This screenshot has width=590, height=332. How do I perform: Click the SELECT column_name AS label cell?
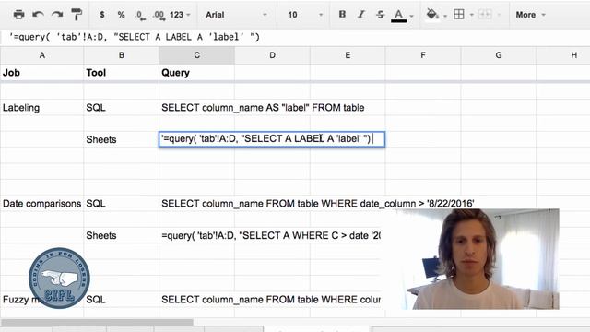tap(263, 108)
